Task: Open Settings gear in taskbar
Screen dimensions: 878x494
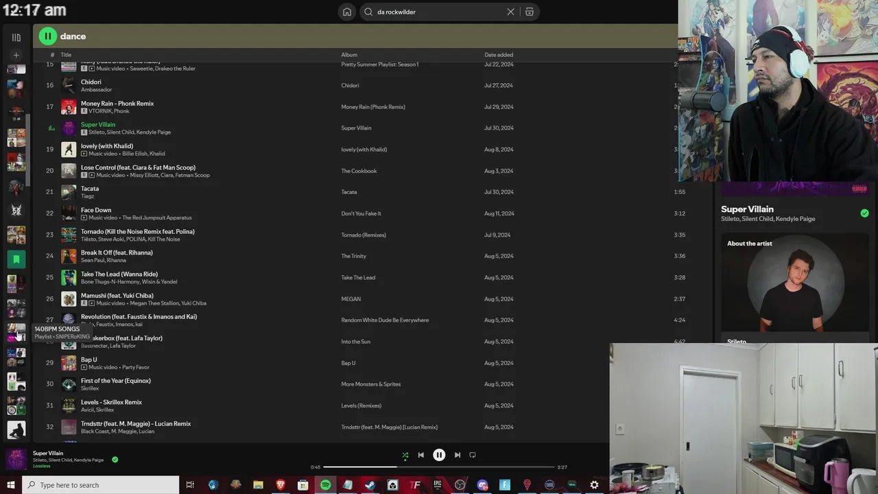Action: (x=594, y=485)
